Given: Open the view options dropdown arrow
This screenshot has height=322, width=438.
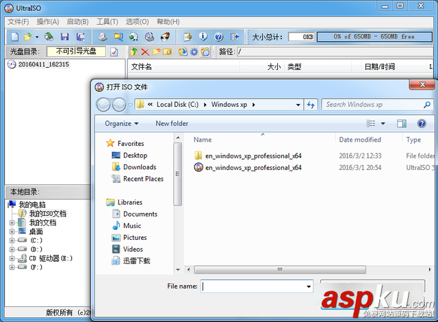Looking at the screenshot, I should pyautogui.click(x=383, y=123).
